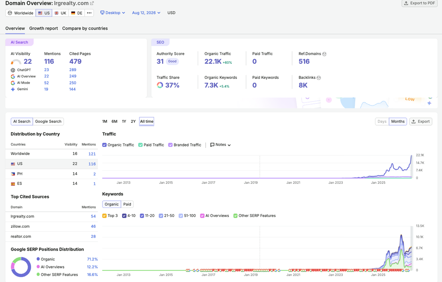Set time range to 1Y
The height and width of the screenshot is (282, 442).
pyautogui.click(x=124, y=121)
